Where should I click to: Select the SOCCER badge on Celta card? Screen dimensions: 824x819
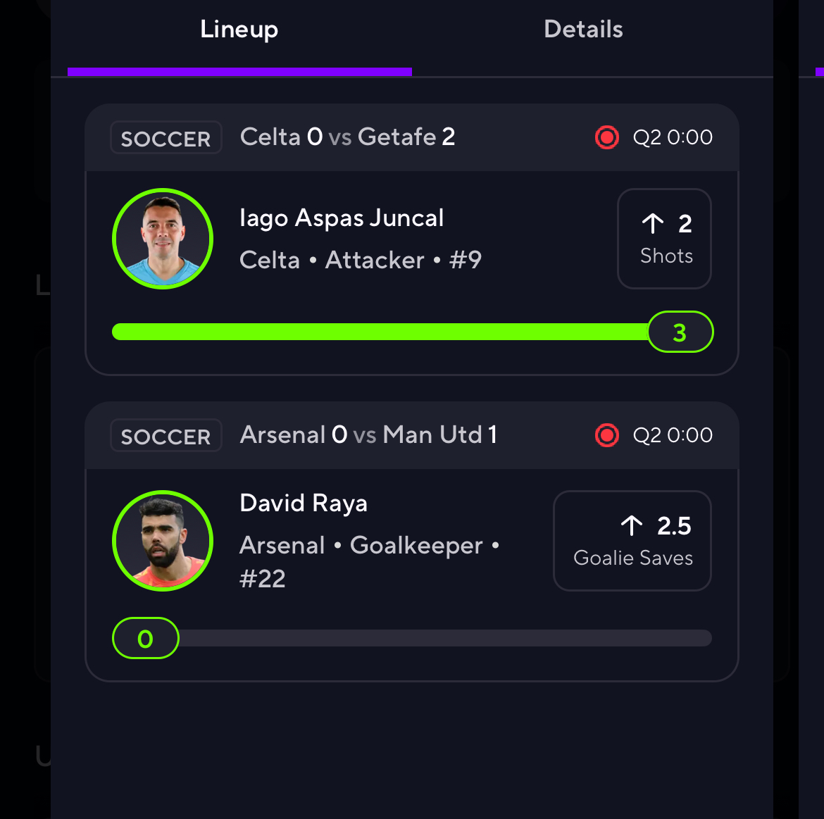click(166, 138)
